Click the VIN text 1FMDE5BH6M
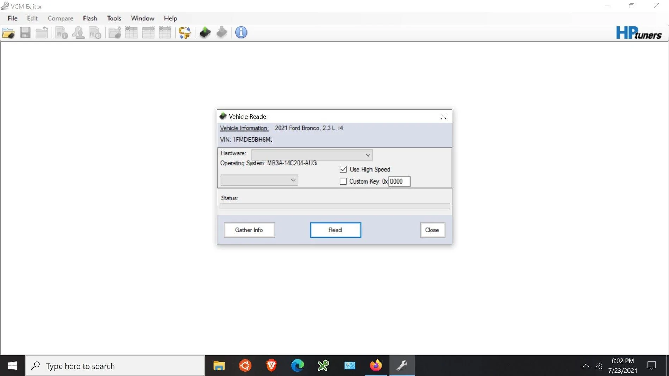This screenshot has width=669, height=376. tap(252, 140)
